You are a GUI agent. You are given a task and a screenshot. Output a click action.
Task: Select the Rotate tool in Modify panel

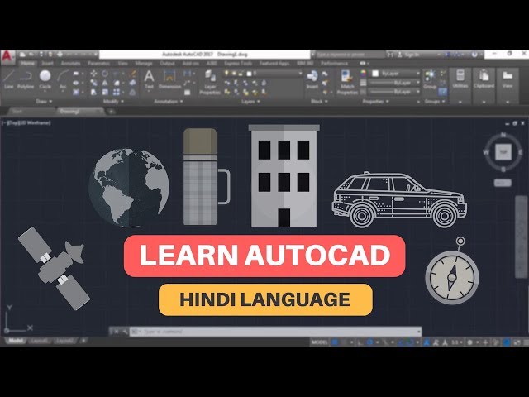[x=105, y=74]
